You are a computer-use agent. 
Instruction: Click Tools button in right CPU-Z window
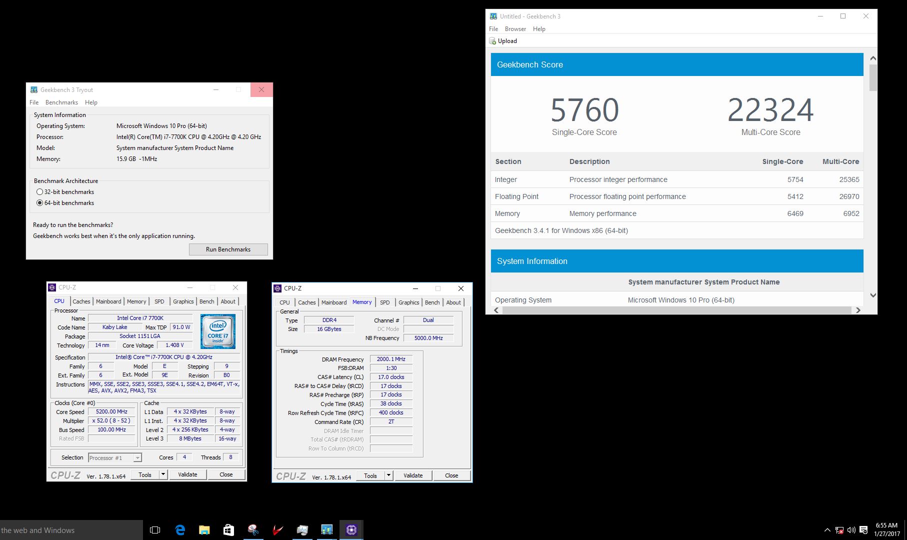pyautogui.click(x=370, y=475)
